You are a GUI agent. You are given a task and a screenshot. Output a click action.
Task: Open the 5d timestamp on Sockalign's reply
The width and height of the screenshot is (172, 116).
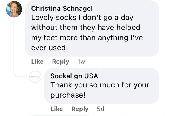point(100,109)
